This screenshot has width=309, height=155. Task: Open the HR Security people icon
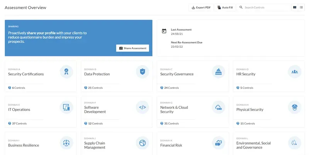click(295, 72)
